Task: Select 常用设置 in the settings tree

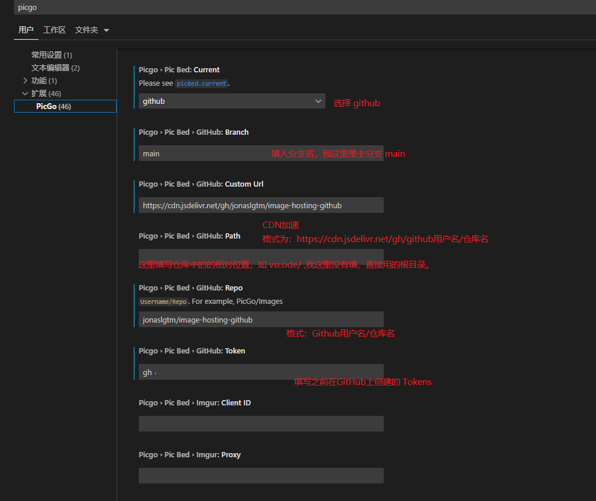Action: point(51,55)
